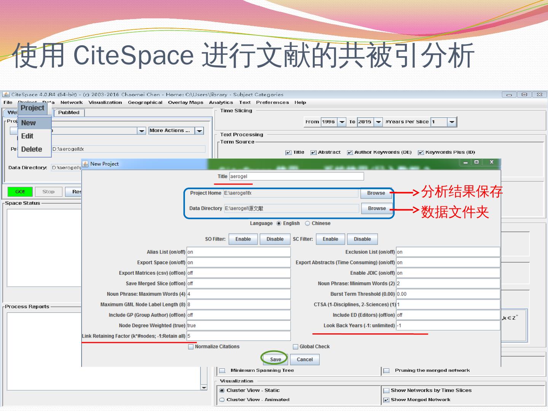
Task: Toggle the Keywords Plus (ID) checkbox
Action: pos(421,153)
